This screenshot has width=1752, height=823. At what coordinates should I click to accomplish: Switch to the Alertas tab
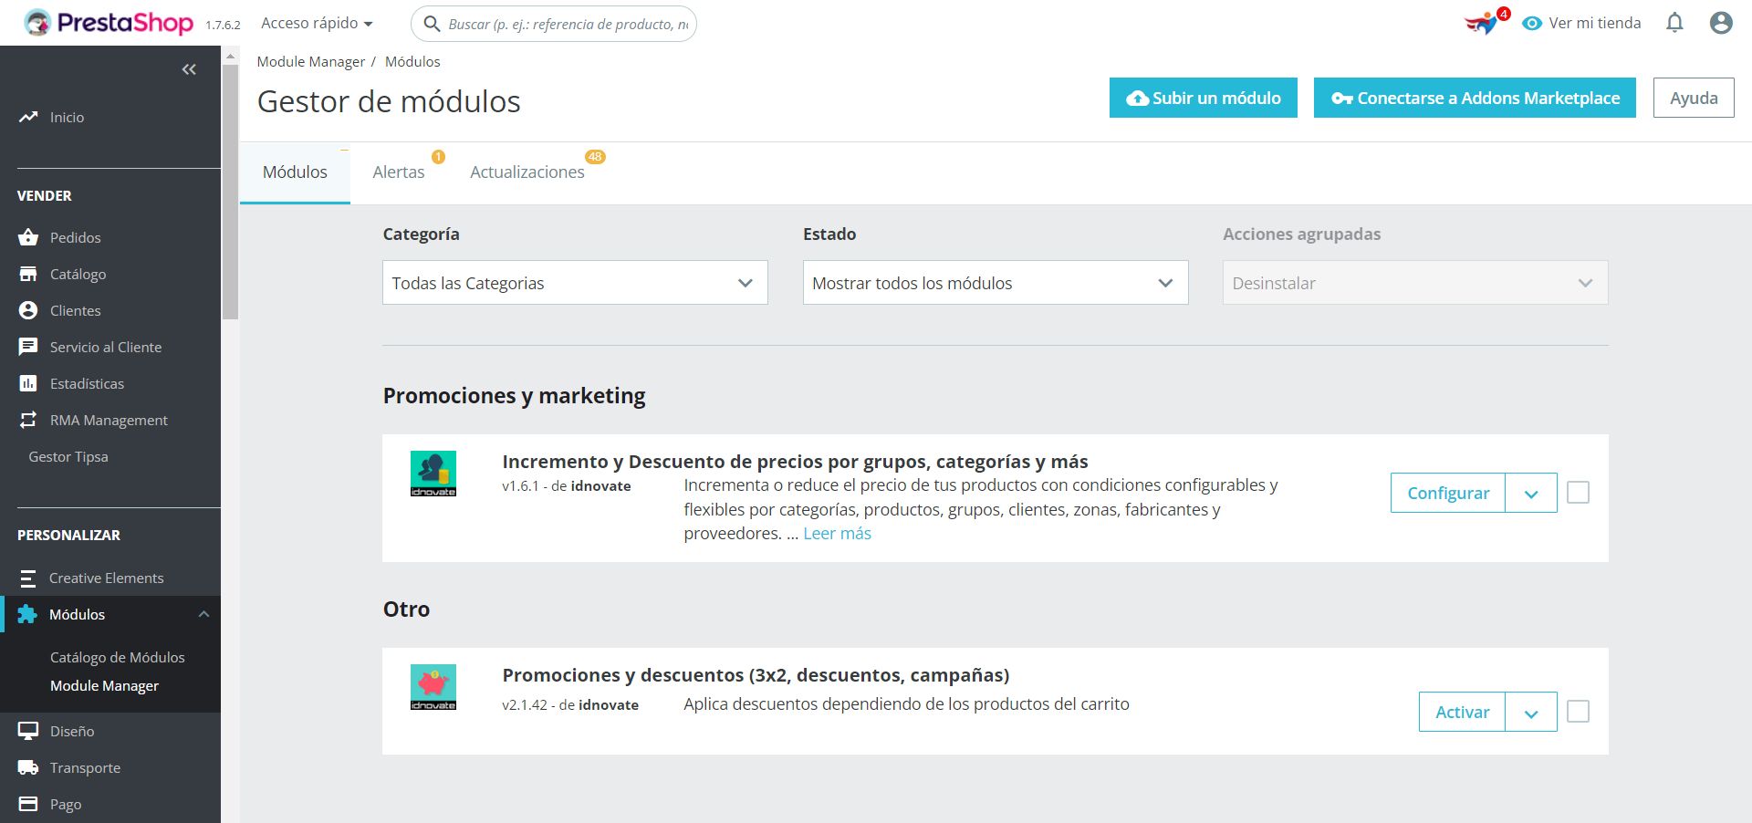coord(399,172)
